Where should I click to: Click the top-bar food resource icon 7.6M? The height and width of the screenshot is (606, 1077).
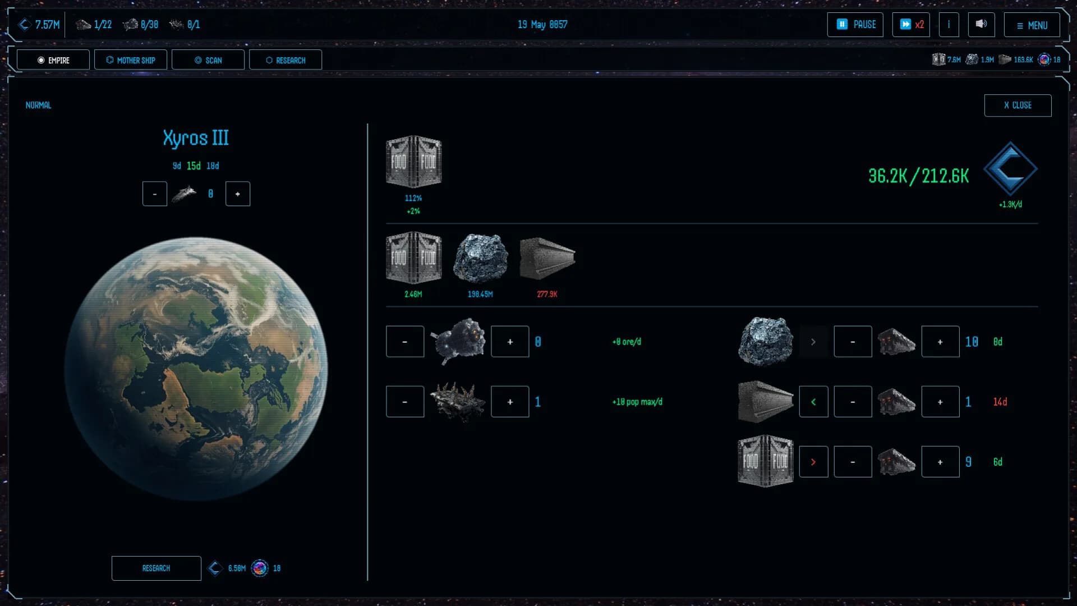[x=938, y=59]
